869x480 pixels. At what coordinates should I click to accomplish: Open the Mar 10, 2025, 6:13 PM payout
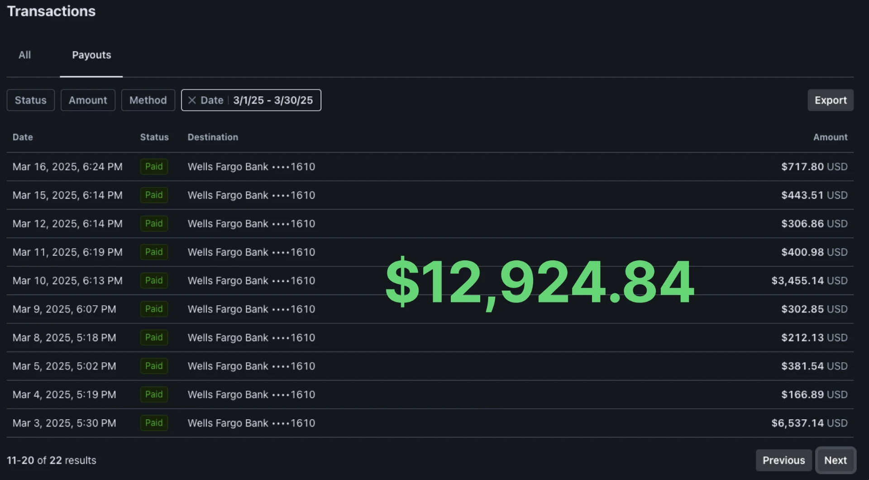pyautogui.click(x=430, y=281)
